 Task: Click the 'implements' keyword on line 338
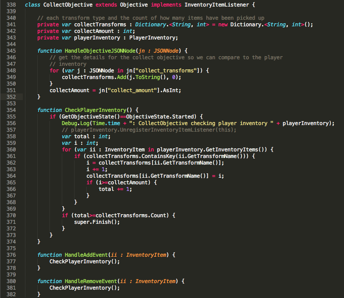166,5
